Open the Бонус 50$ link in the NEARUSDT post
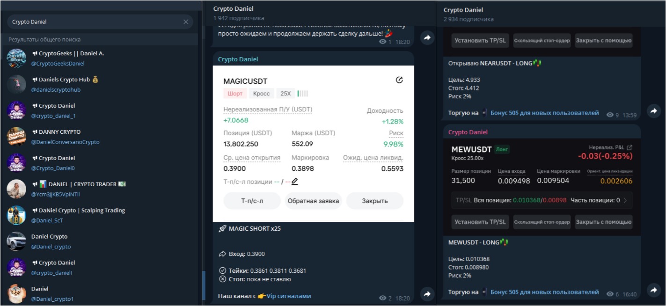 click(x=544, y=113)
